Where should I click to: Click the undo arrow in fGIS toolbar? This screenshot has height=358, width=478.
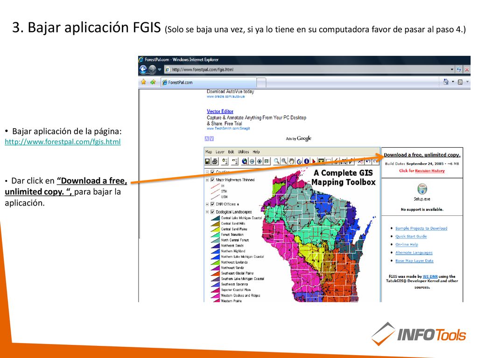coord(368,161)
